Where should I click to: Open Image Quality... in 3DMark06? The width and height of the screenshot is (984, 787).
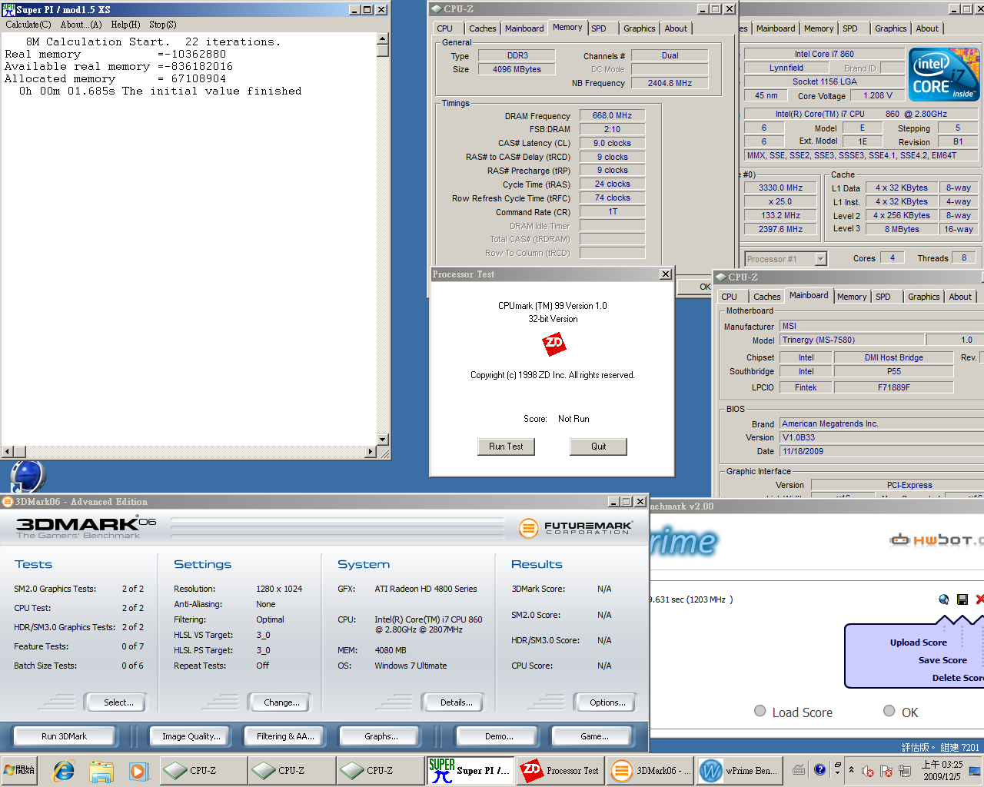pyautogui.click(x=191, y=736)
